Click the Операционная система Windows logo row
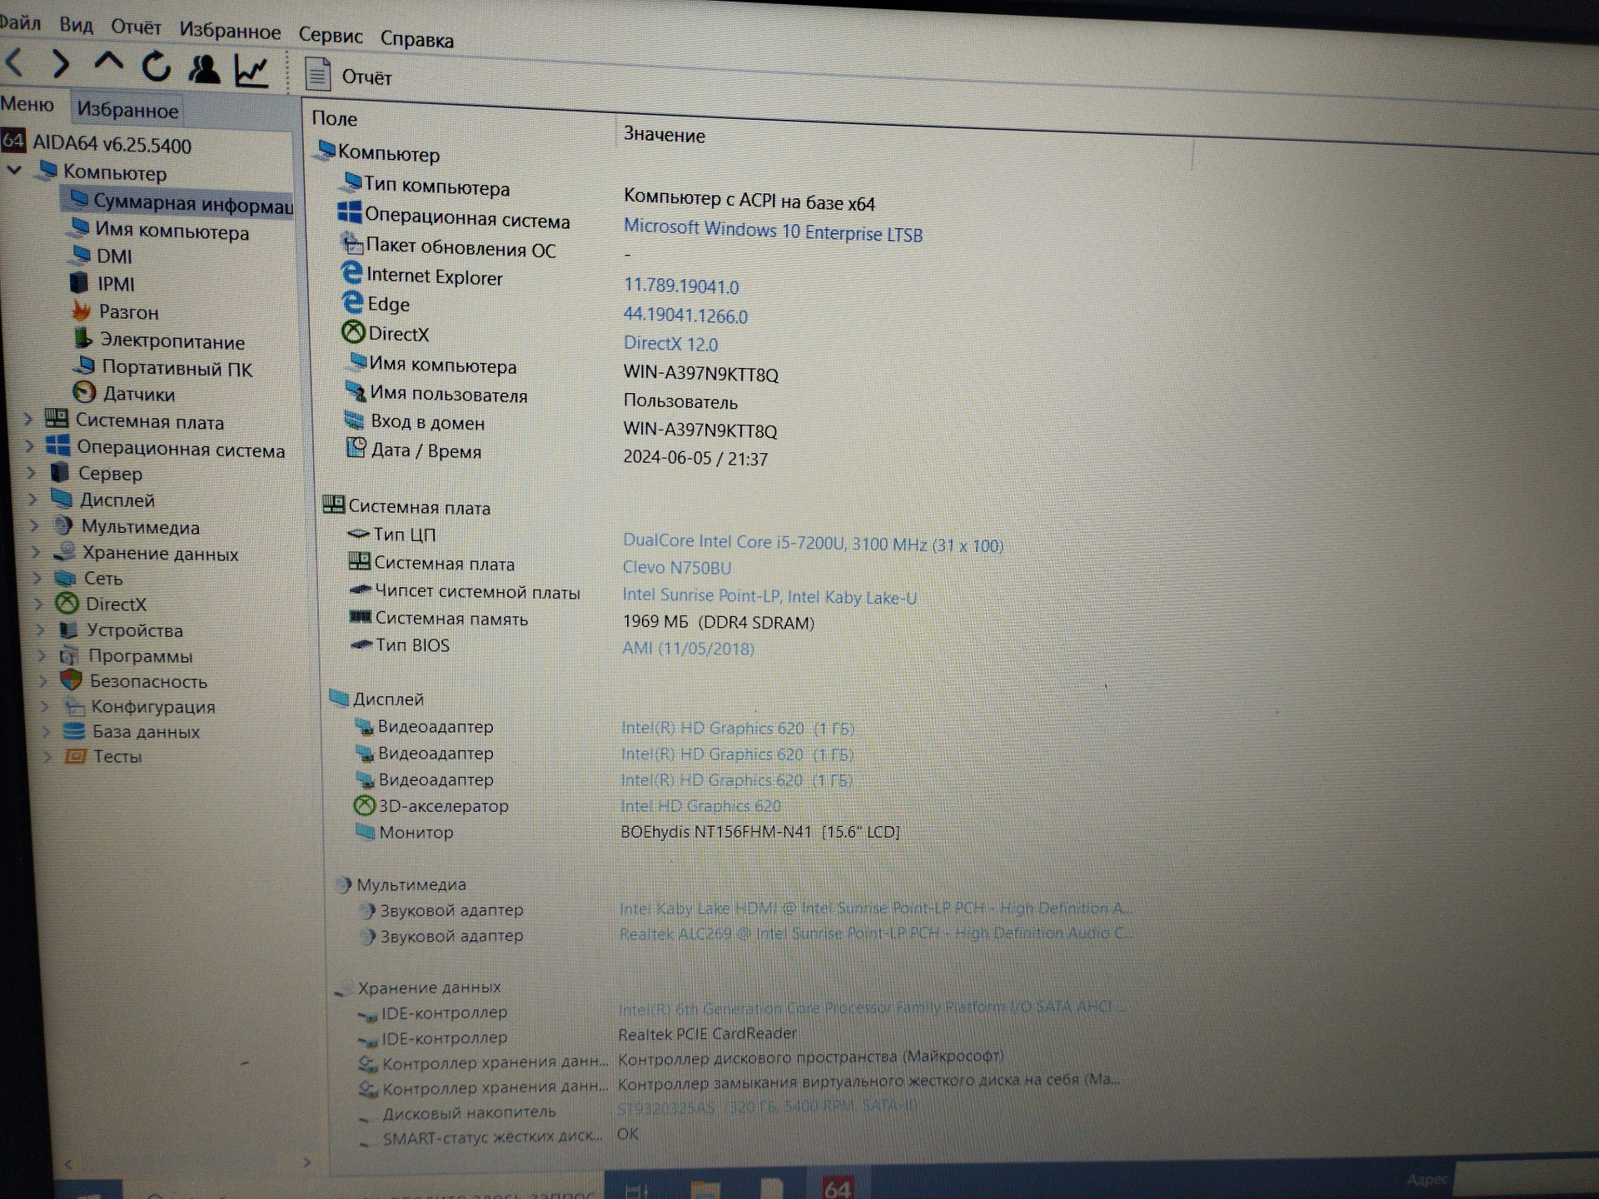1599x1199 pixels. [x=454, y=216]
